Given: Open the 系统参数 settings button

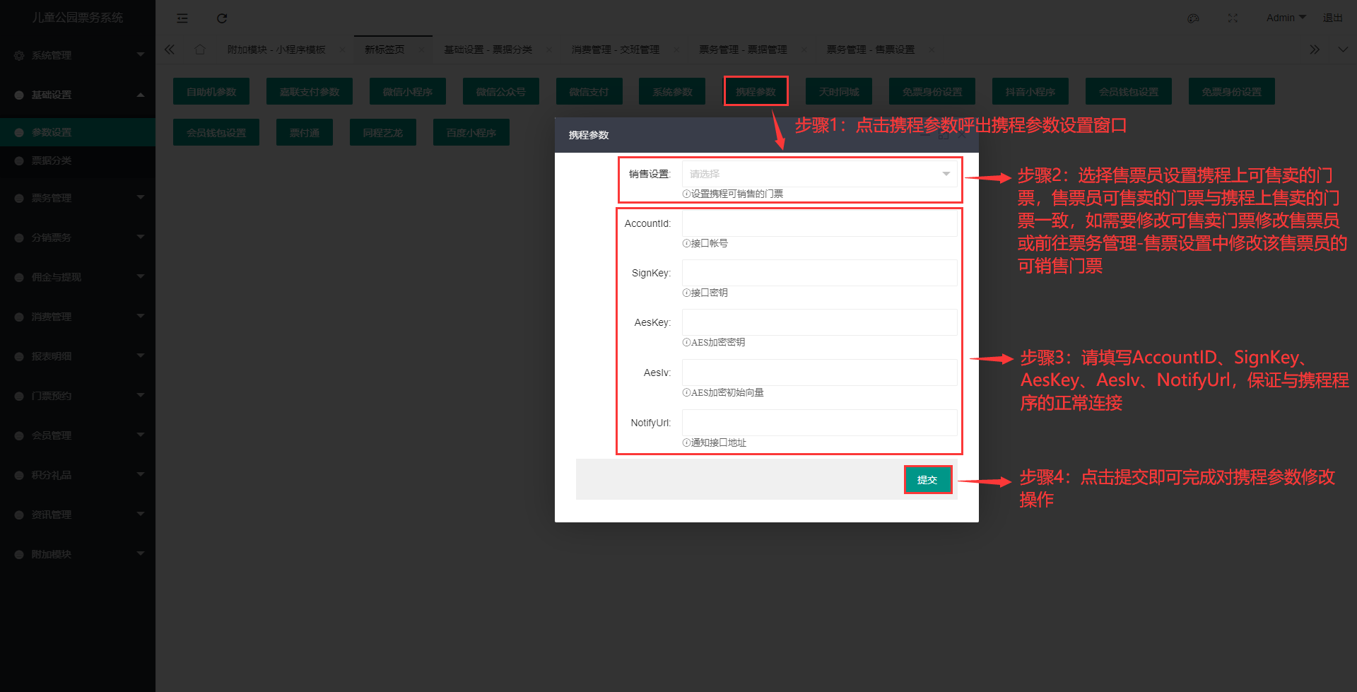Looking at the screenshot, I should coord(672,91).
